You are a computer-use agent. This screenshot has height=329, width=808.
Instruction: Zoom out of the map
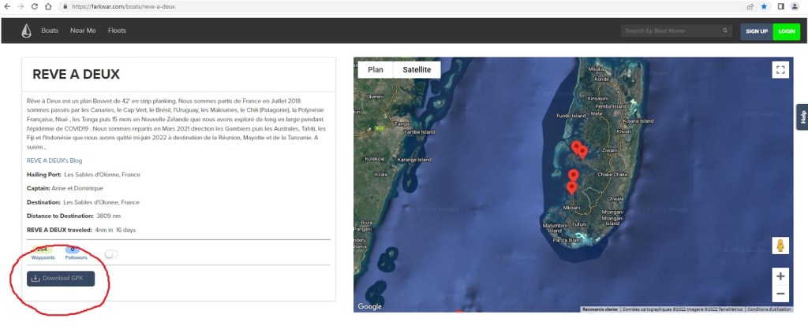tap(780, 294)
